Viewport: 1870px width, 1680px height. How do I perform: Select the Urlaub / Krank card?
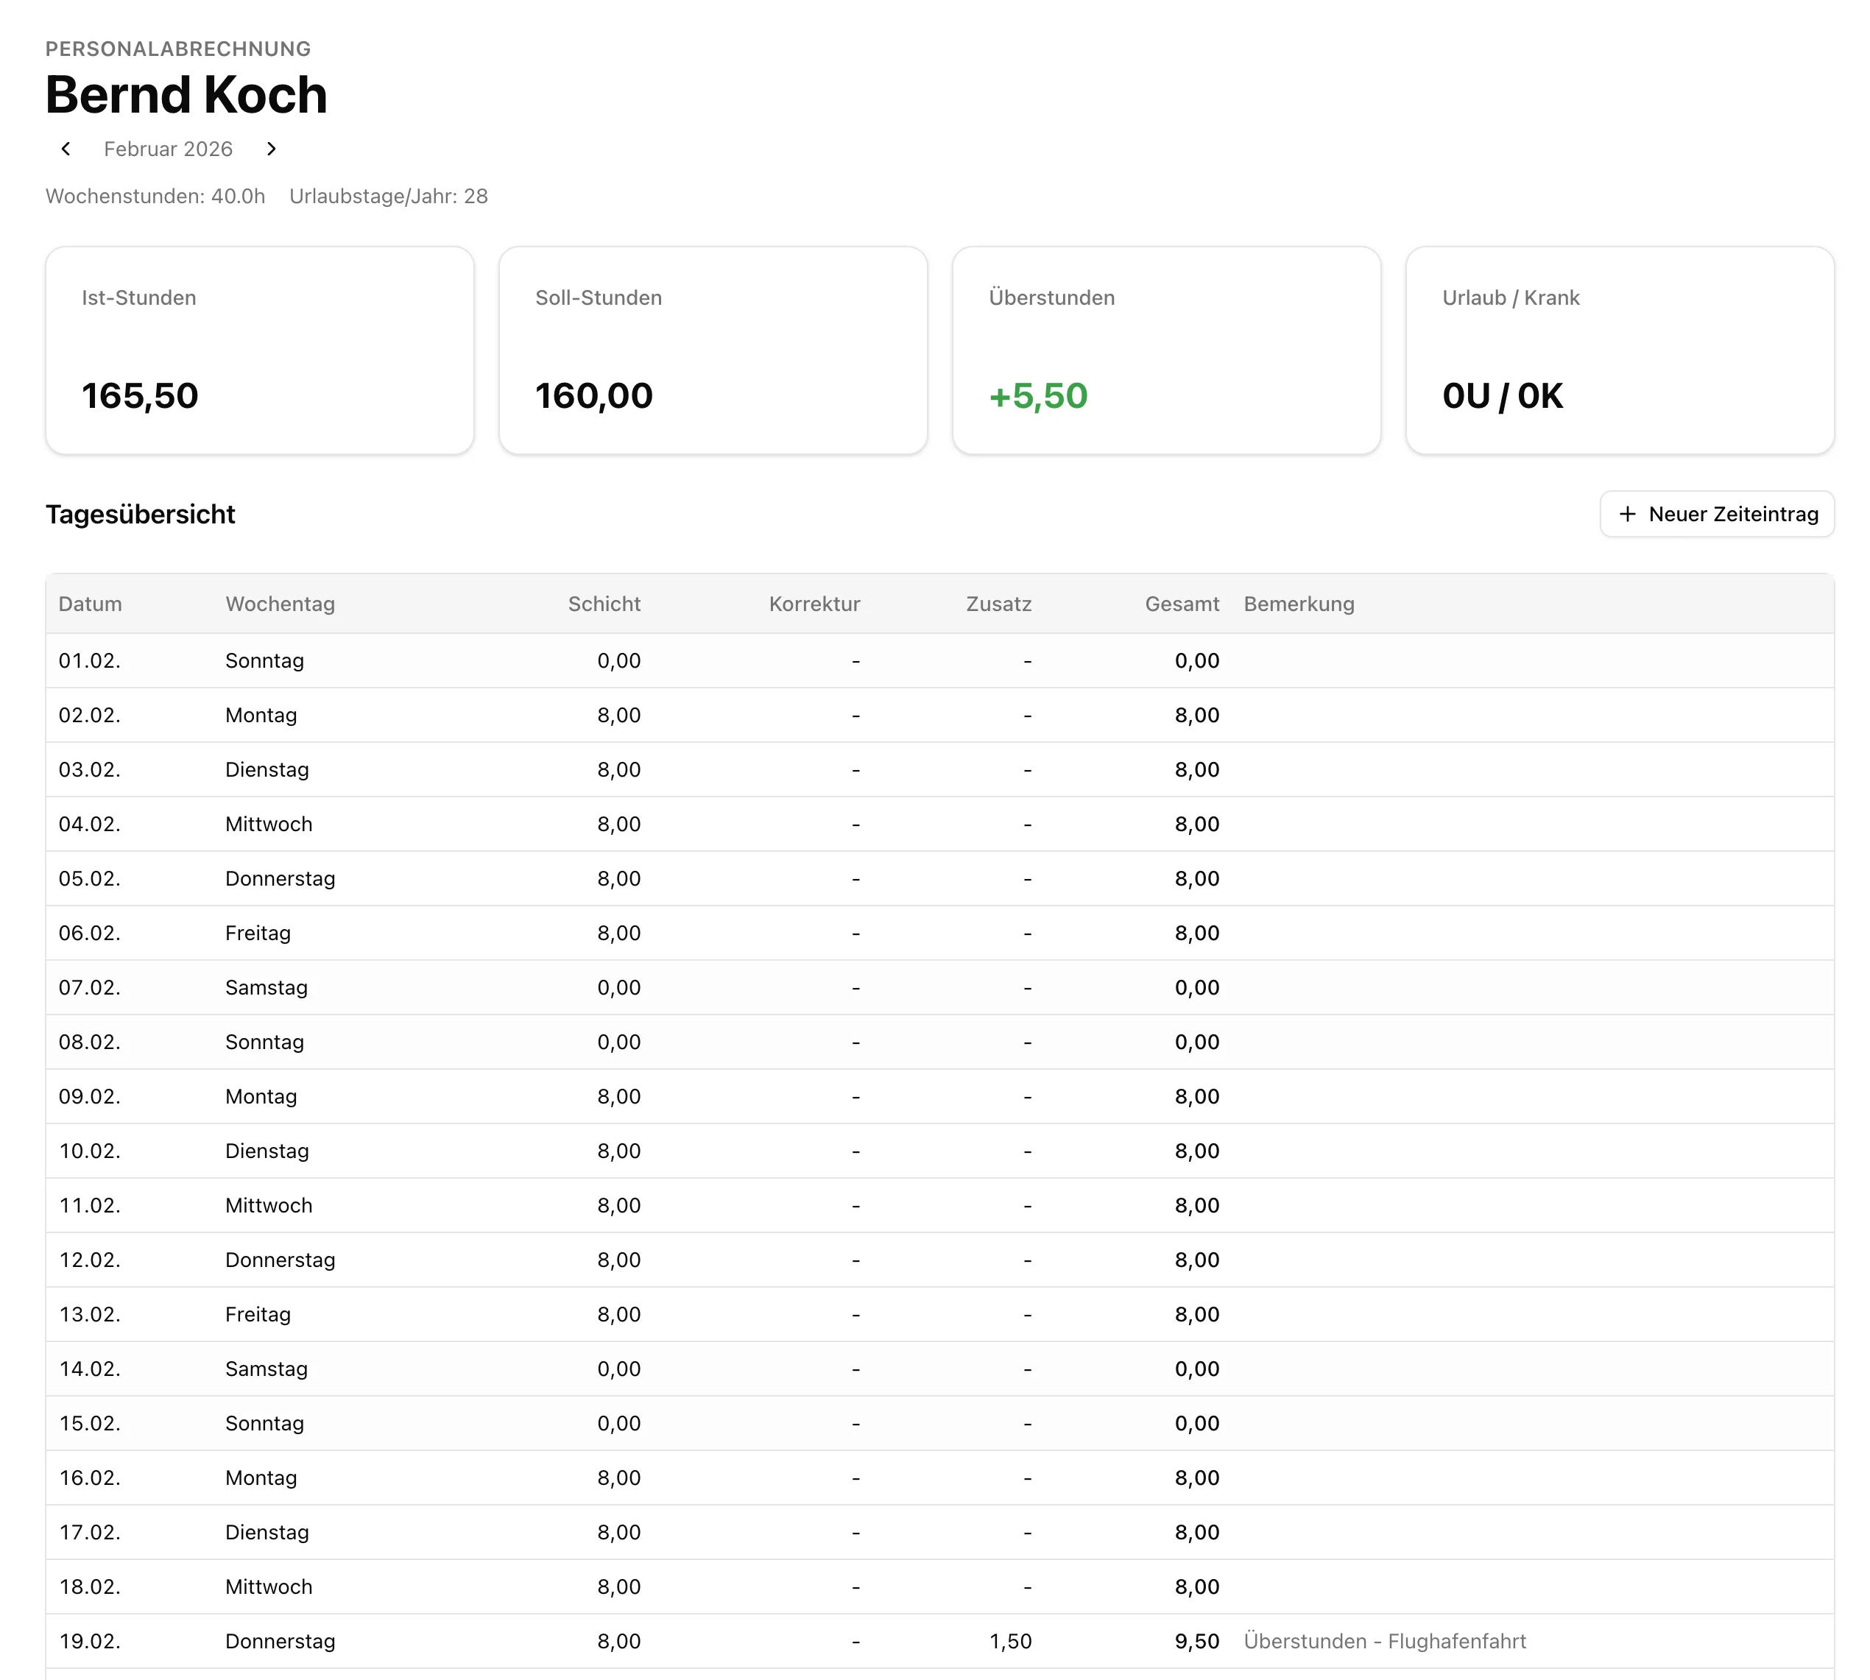(1619, 350)
